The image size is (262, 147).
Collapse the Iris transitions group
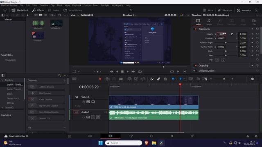(x=65, y=127)
